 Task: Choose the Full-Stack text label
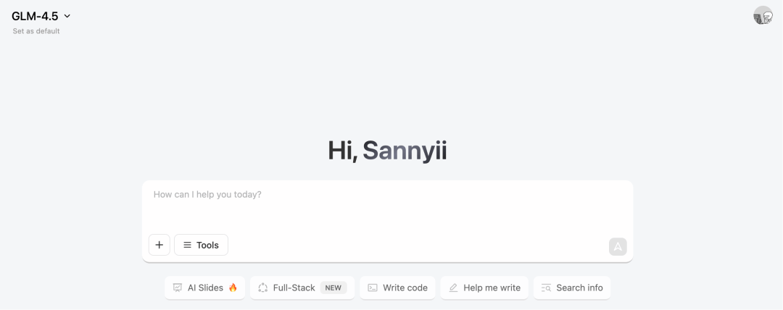(294, 288)
